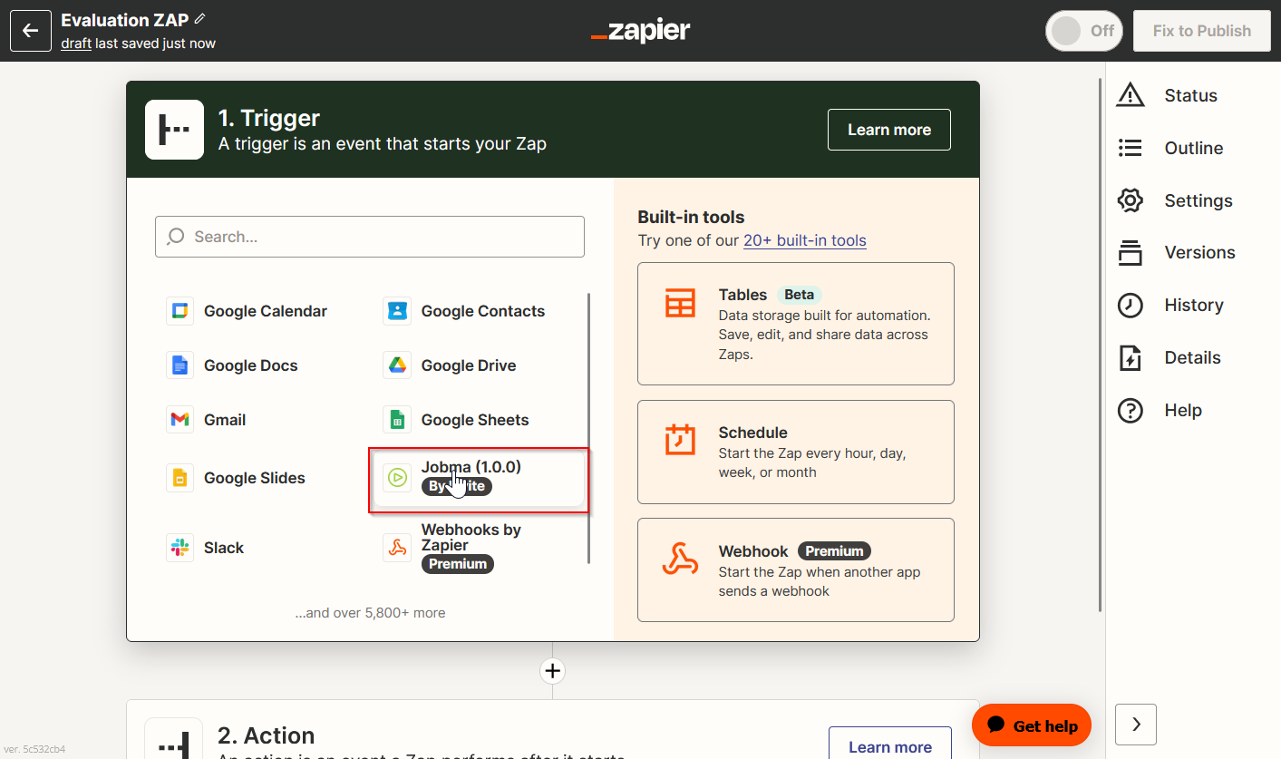Image resolution: width=1281 pixels, height=759 pixels.
Task: Open the Settings panel
Action: click(1176, 200)
